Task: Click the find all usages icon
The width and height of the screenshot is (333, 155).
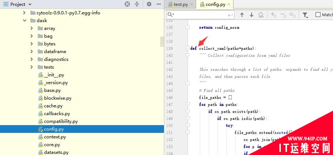Action: click(x=261, y=15)
